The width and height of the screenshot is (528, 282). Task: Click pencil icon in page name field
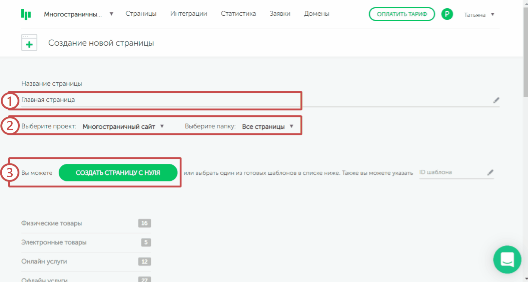coord(496,100)
